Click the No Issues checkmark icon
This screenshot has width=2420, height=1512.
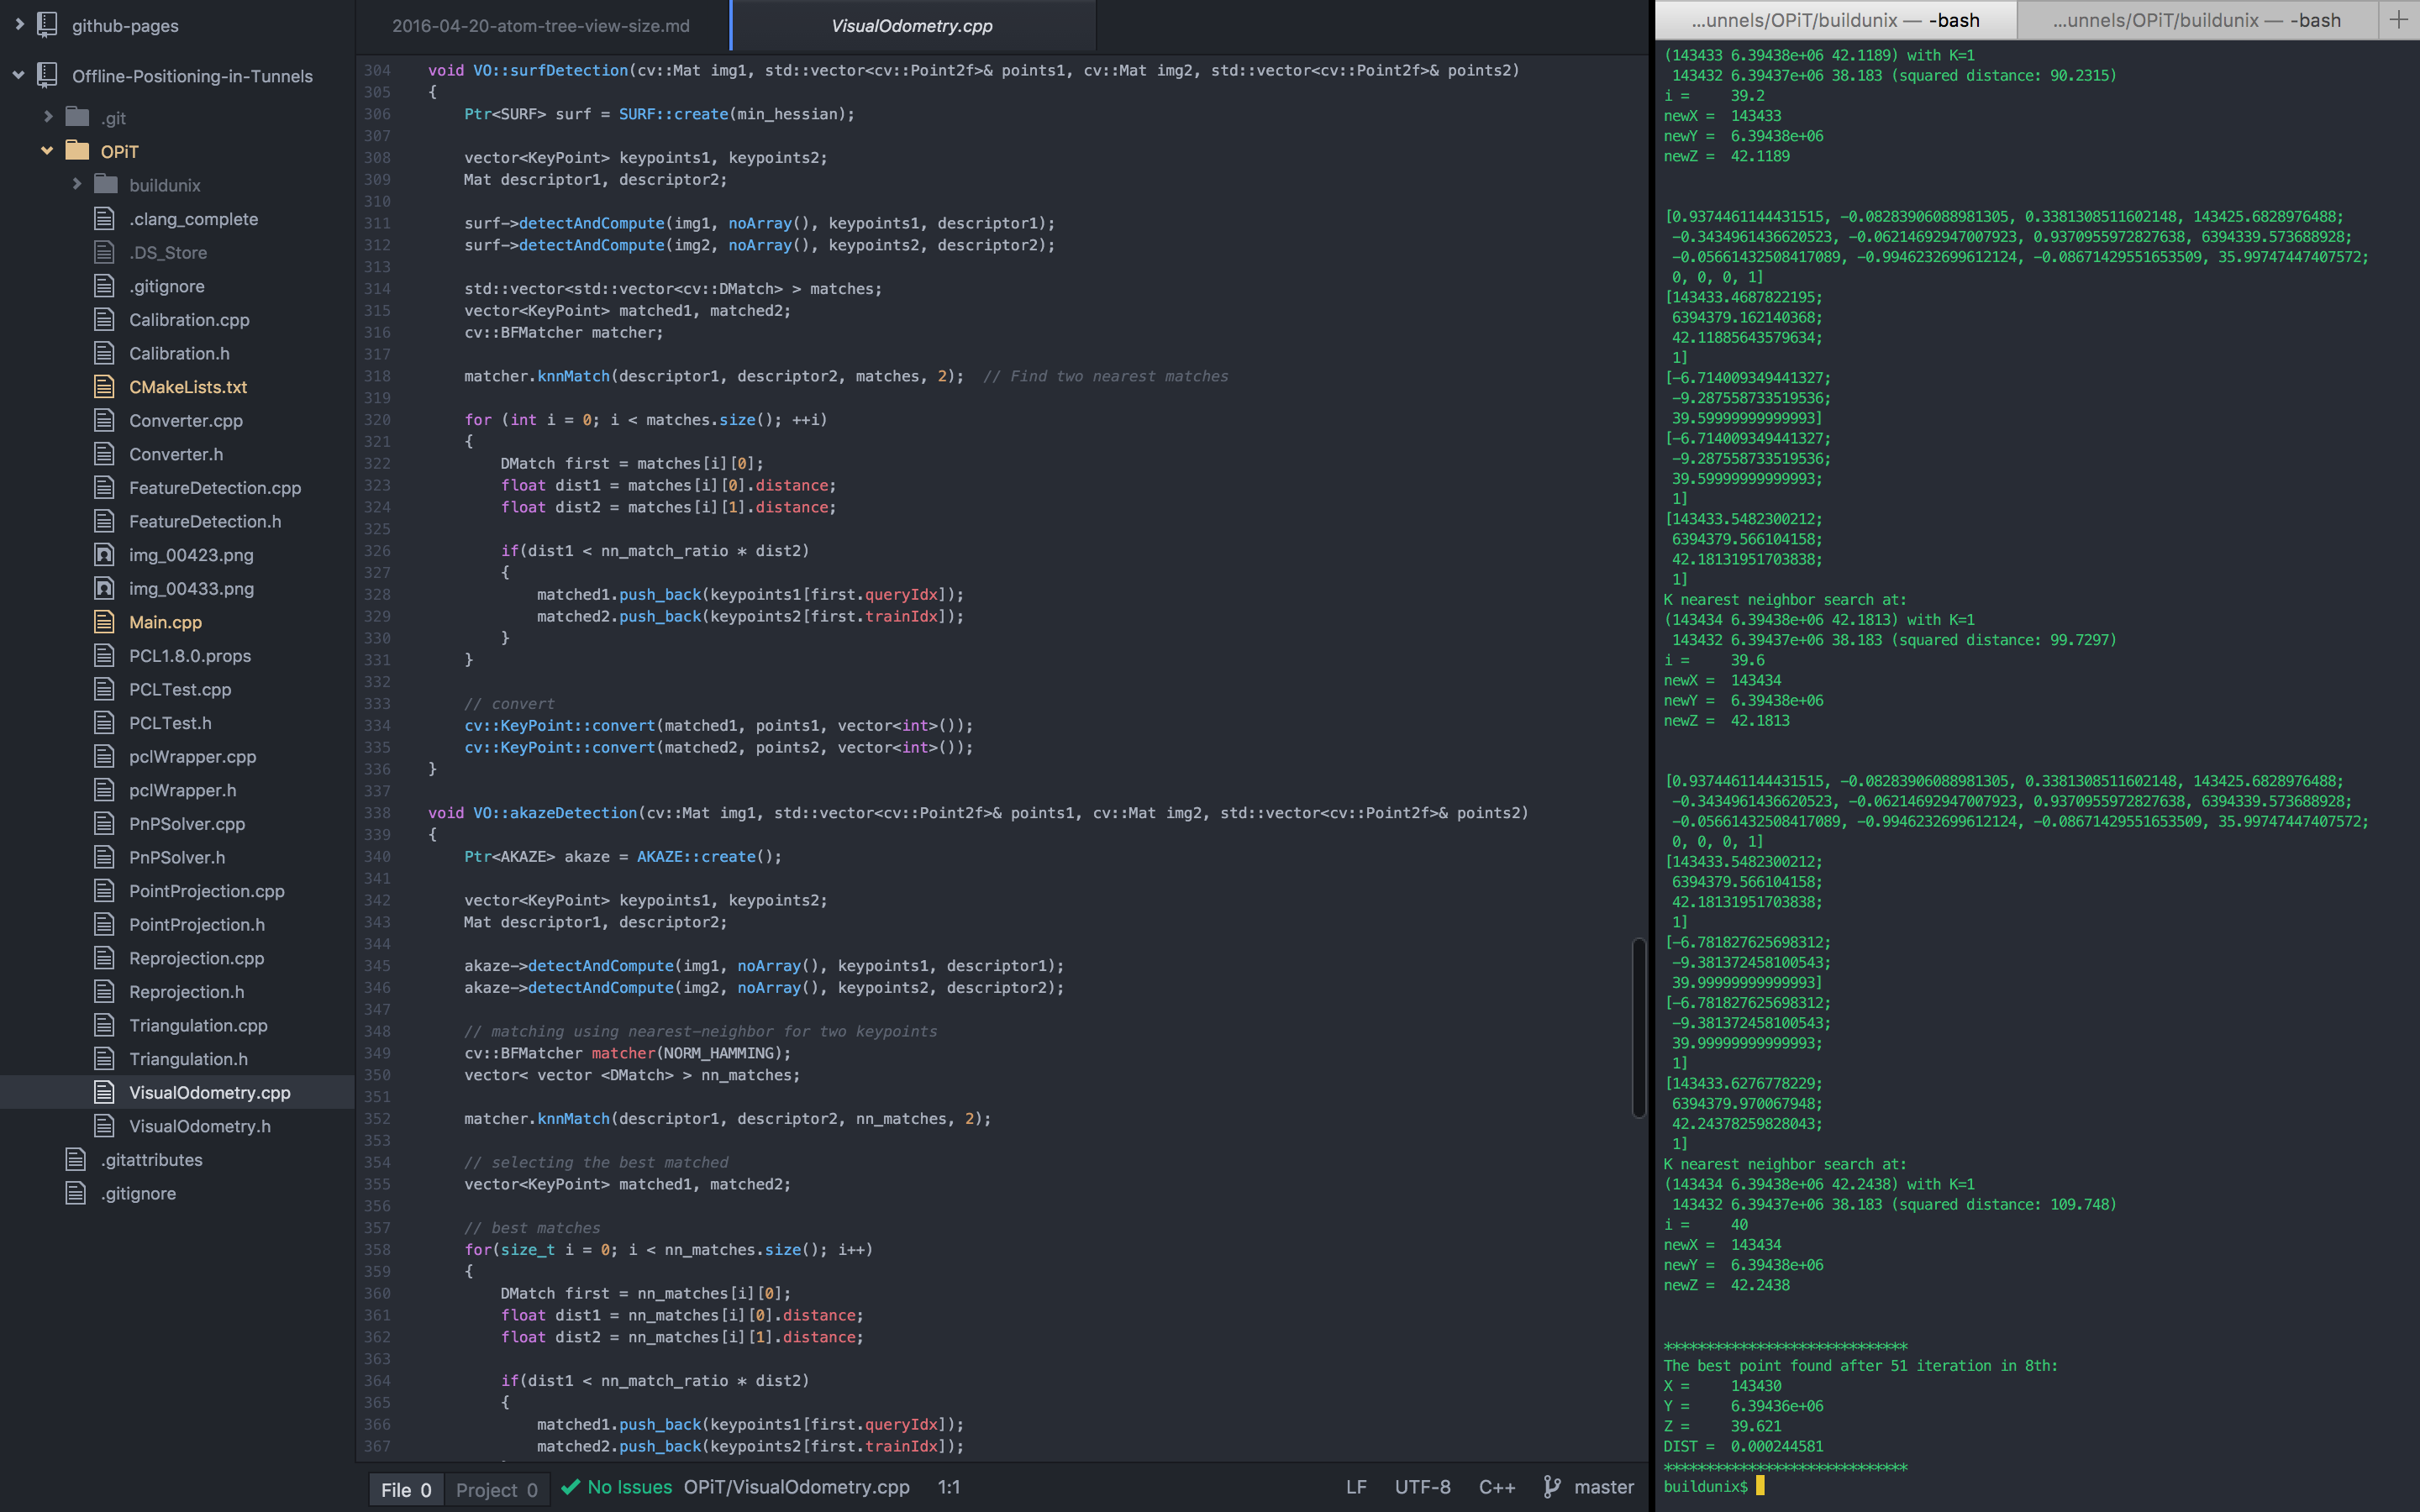click(x=571, y=1487)
